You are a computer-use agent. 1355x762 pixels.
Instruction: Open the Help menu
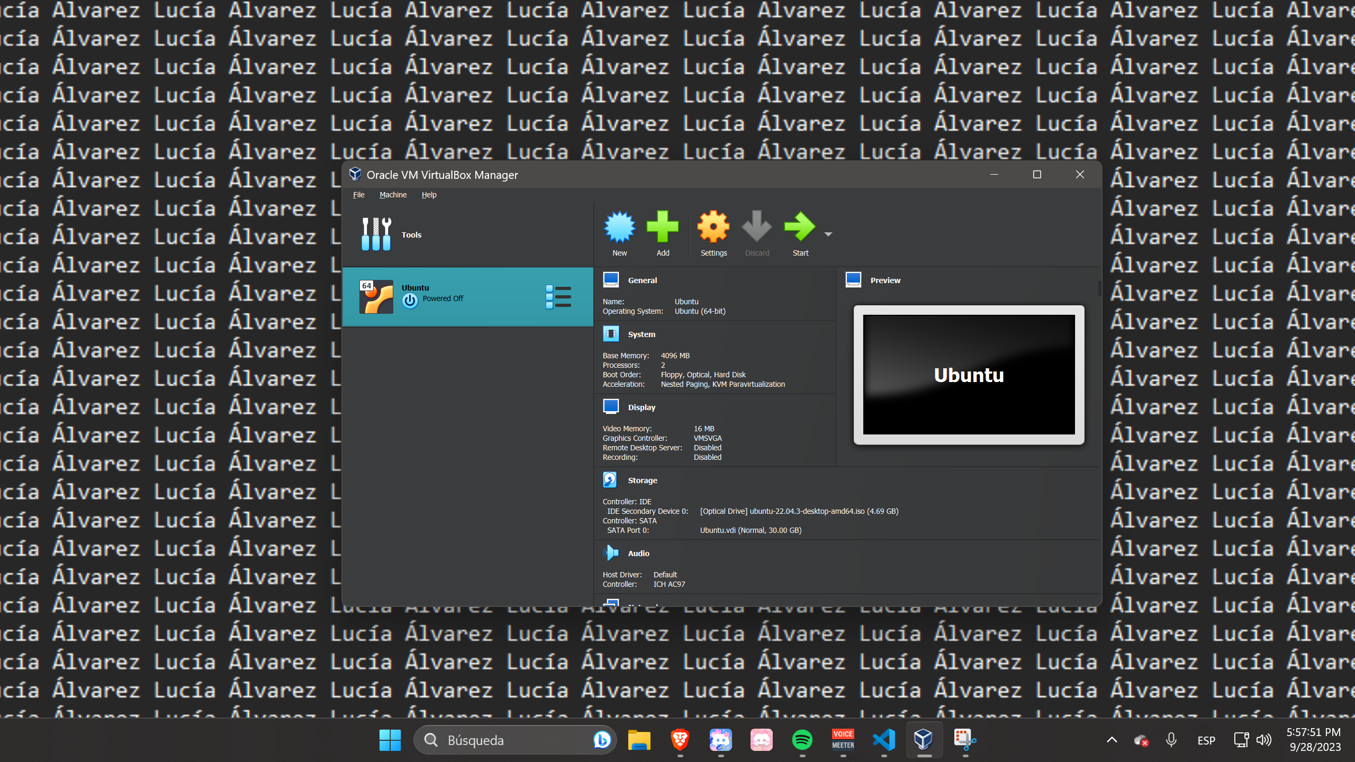[x=429, y=195]
